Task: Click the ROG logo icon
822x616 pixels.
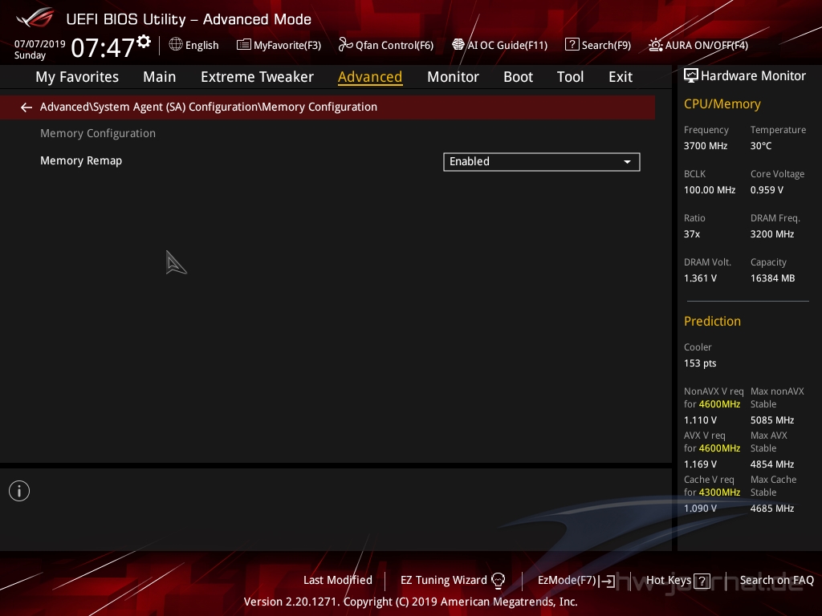Action: tap(35, 18)
